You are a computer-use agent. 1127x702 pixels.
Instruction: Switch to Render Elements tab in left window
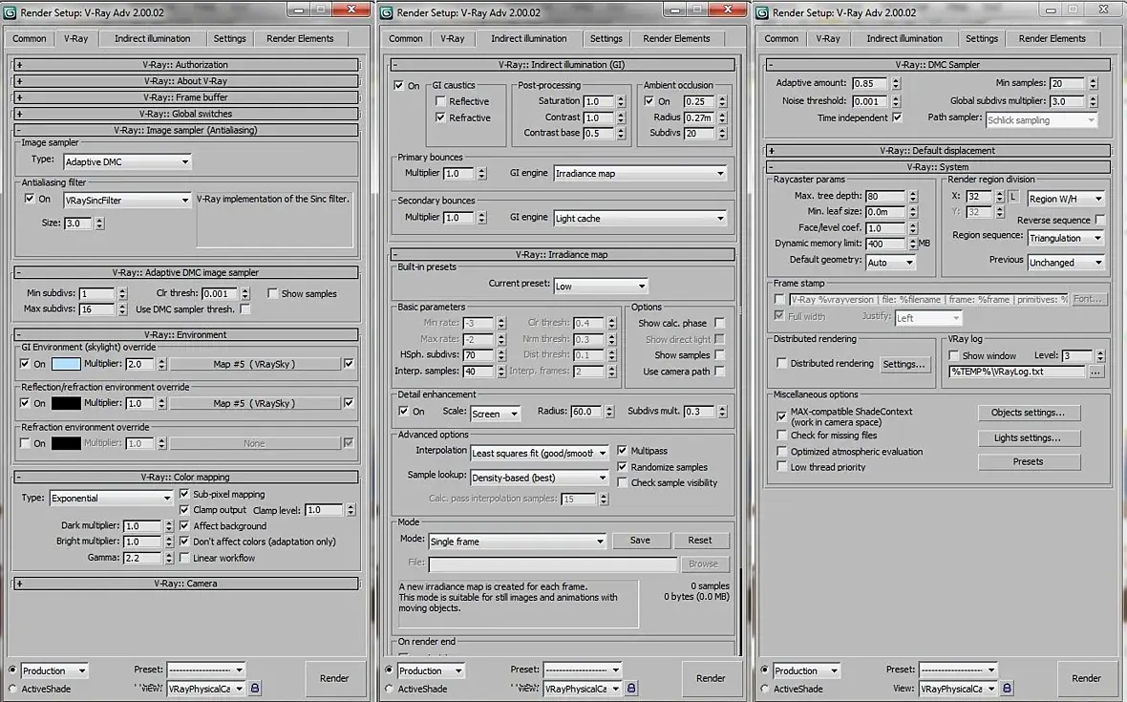[300, 39]
